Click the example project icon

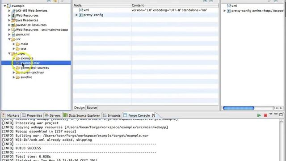(x=9, y=6)
